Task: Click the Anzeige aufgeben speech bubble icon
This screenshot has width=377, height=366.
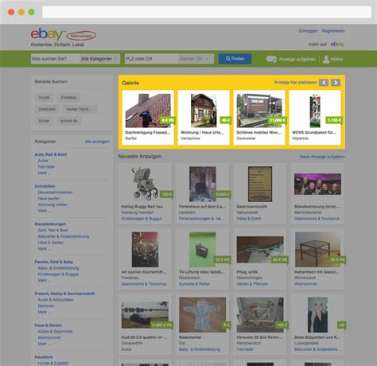Action: (x=271, y=59)
